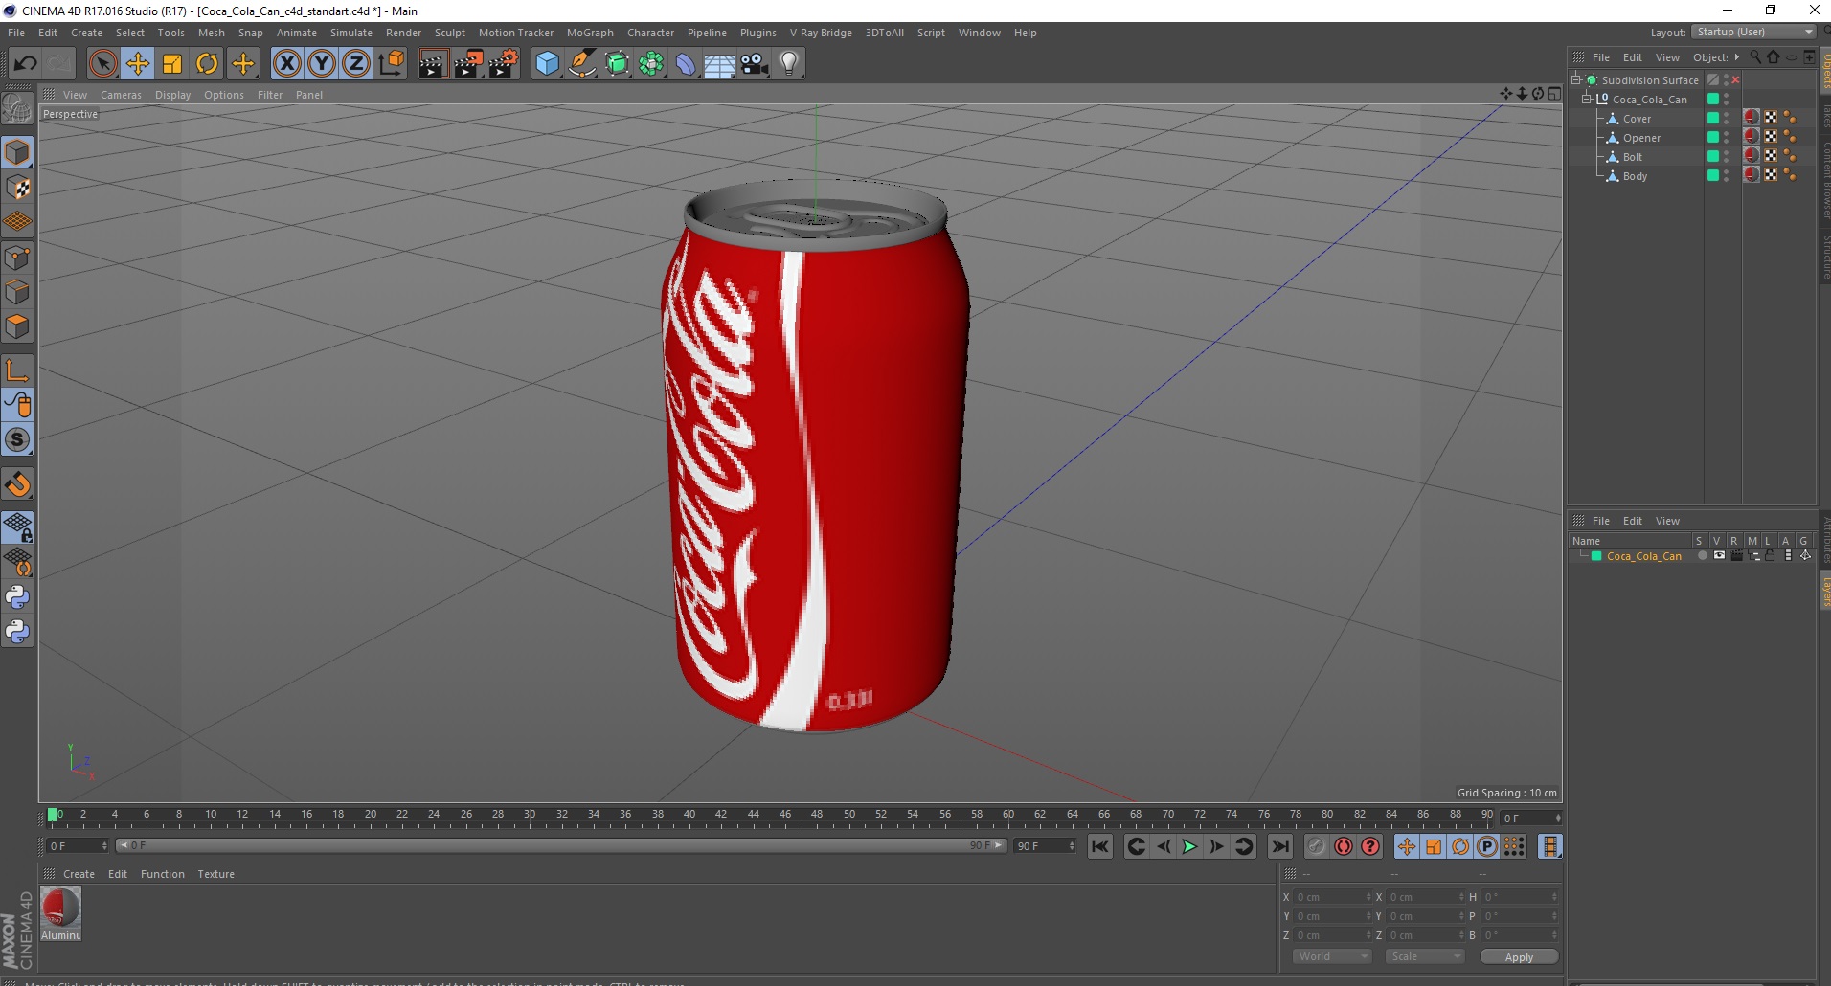Go to end of animation
The width and height of the screenshot is (1831, 986).
tap(1279, 846)
